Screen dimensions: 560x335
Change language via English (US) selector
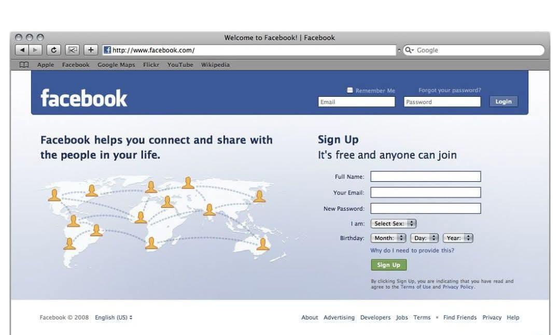(114, 317)
